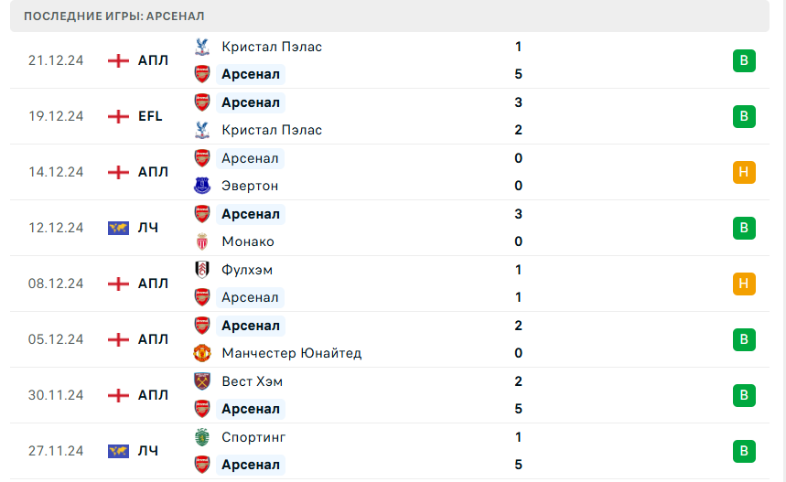Click orange draw badge for Fulham match

pos(744,284)
